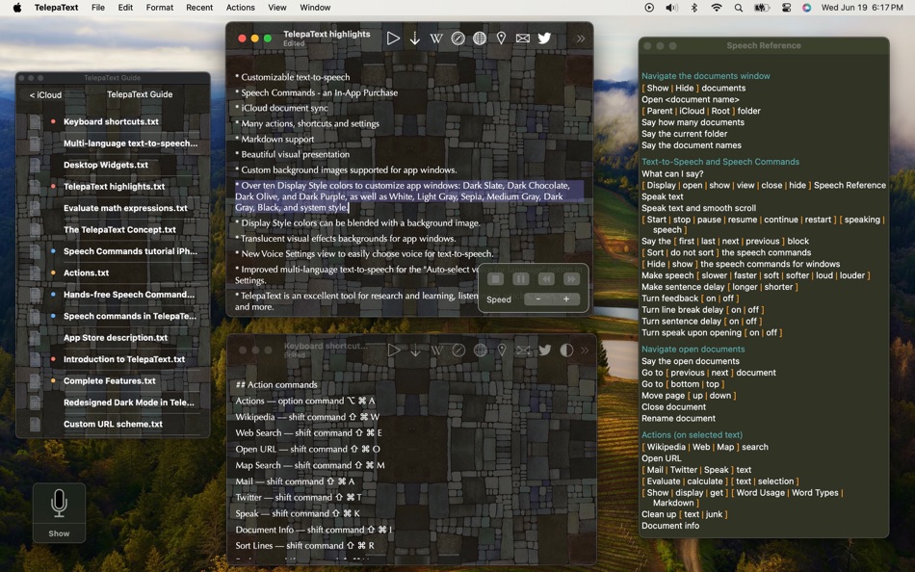Screen dimensions: 915x572
Task: Click the map pin icon in TelepaText highlights toolbar
Action: click(501, 39)
